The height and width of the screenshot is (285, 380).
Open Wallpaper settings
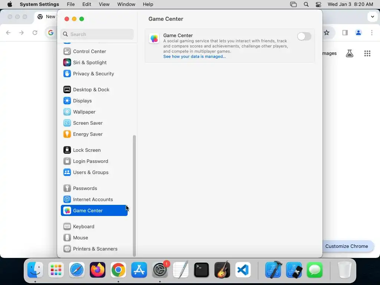94,112
